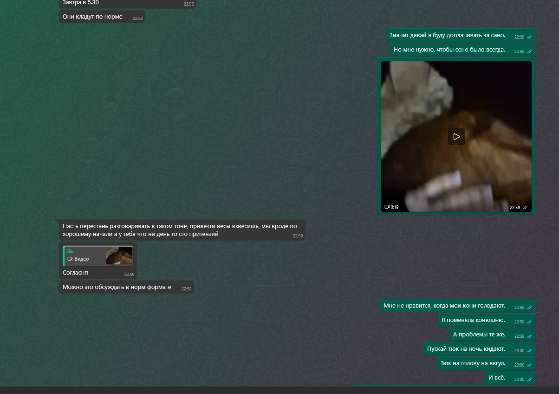Click message "Но мне нужно, чтобы сено было всегда."
This screenshot has width=559, height=394.
point(449,50)
